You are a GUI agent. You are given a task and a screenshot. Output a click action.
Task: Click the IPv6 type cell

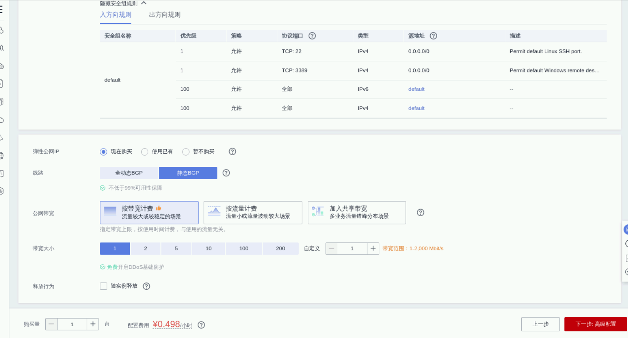(363, 89)
